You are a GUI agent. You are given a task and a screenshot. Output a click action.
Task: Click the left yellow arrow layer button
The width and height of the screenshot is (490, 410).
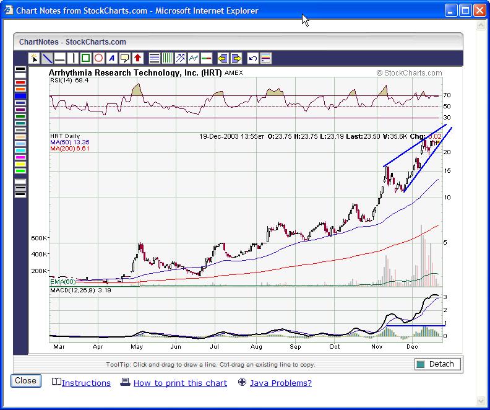tap(223, 58)
